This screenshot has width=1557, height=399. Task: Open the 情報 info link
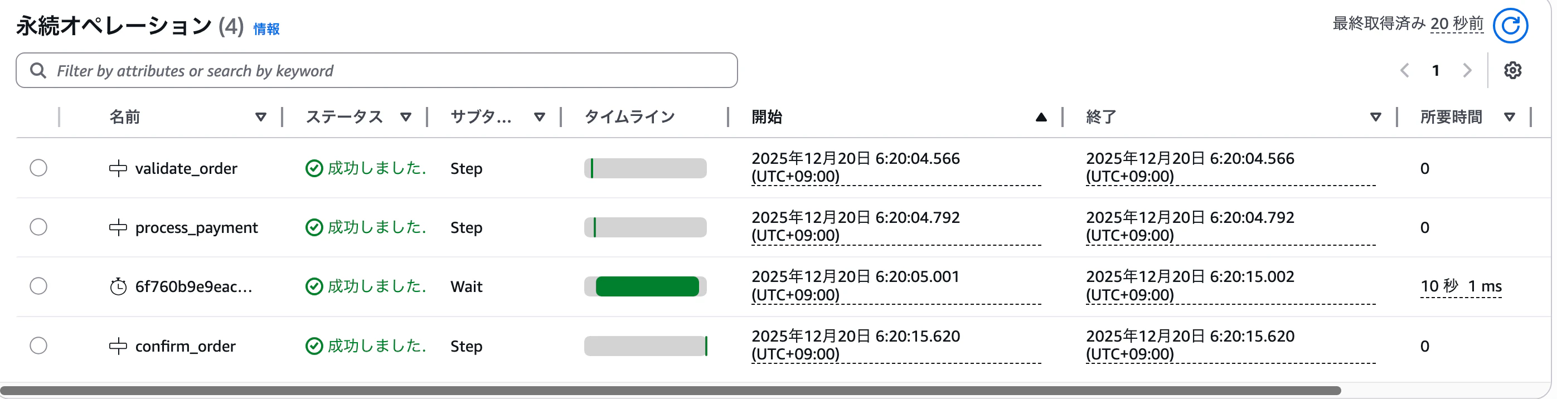266,28
